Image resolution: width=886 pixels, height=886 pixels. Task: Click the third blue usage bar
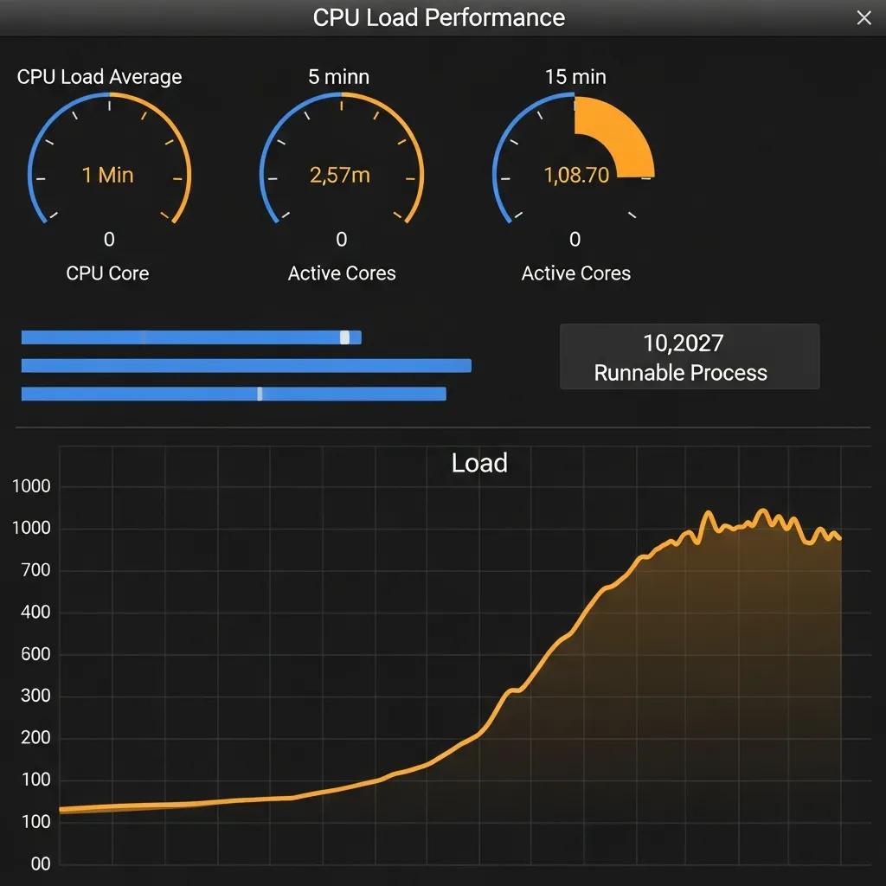234,394
